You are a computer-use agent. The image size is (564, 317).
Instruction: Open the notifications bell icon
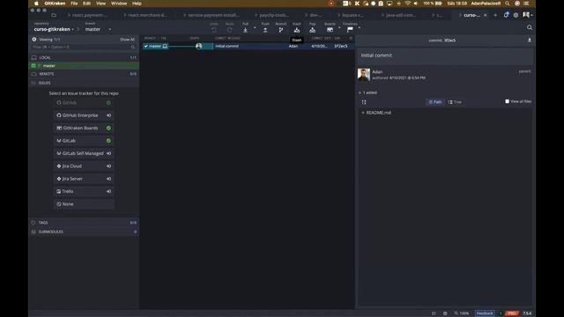(x=506, y=15)
